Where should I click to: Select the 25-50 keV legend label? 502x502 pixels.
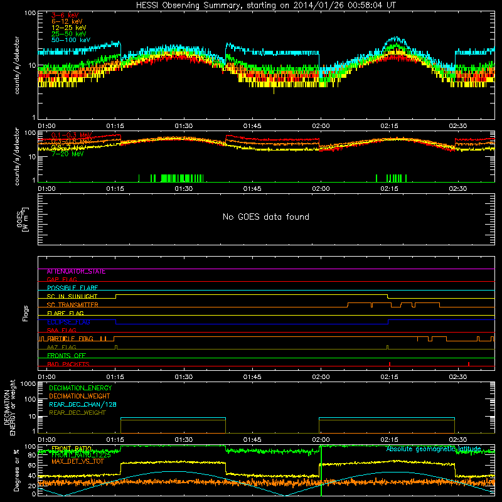(68, 34)
